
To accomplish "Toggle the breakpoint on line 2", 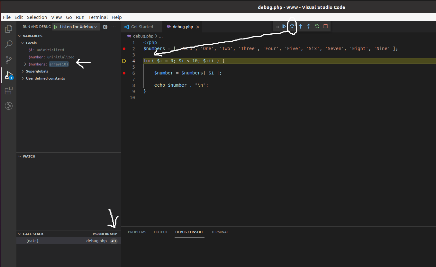I will (x=124, y=49).
